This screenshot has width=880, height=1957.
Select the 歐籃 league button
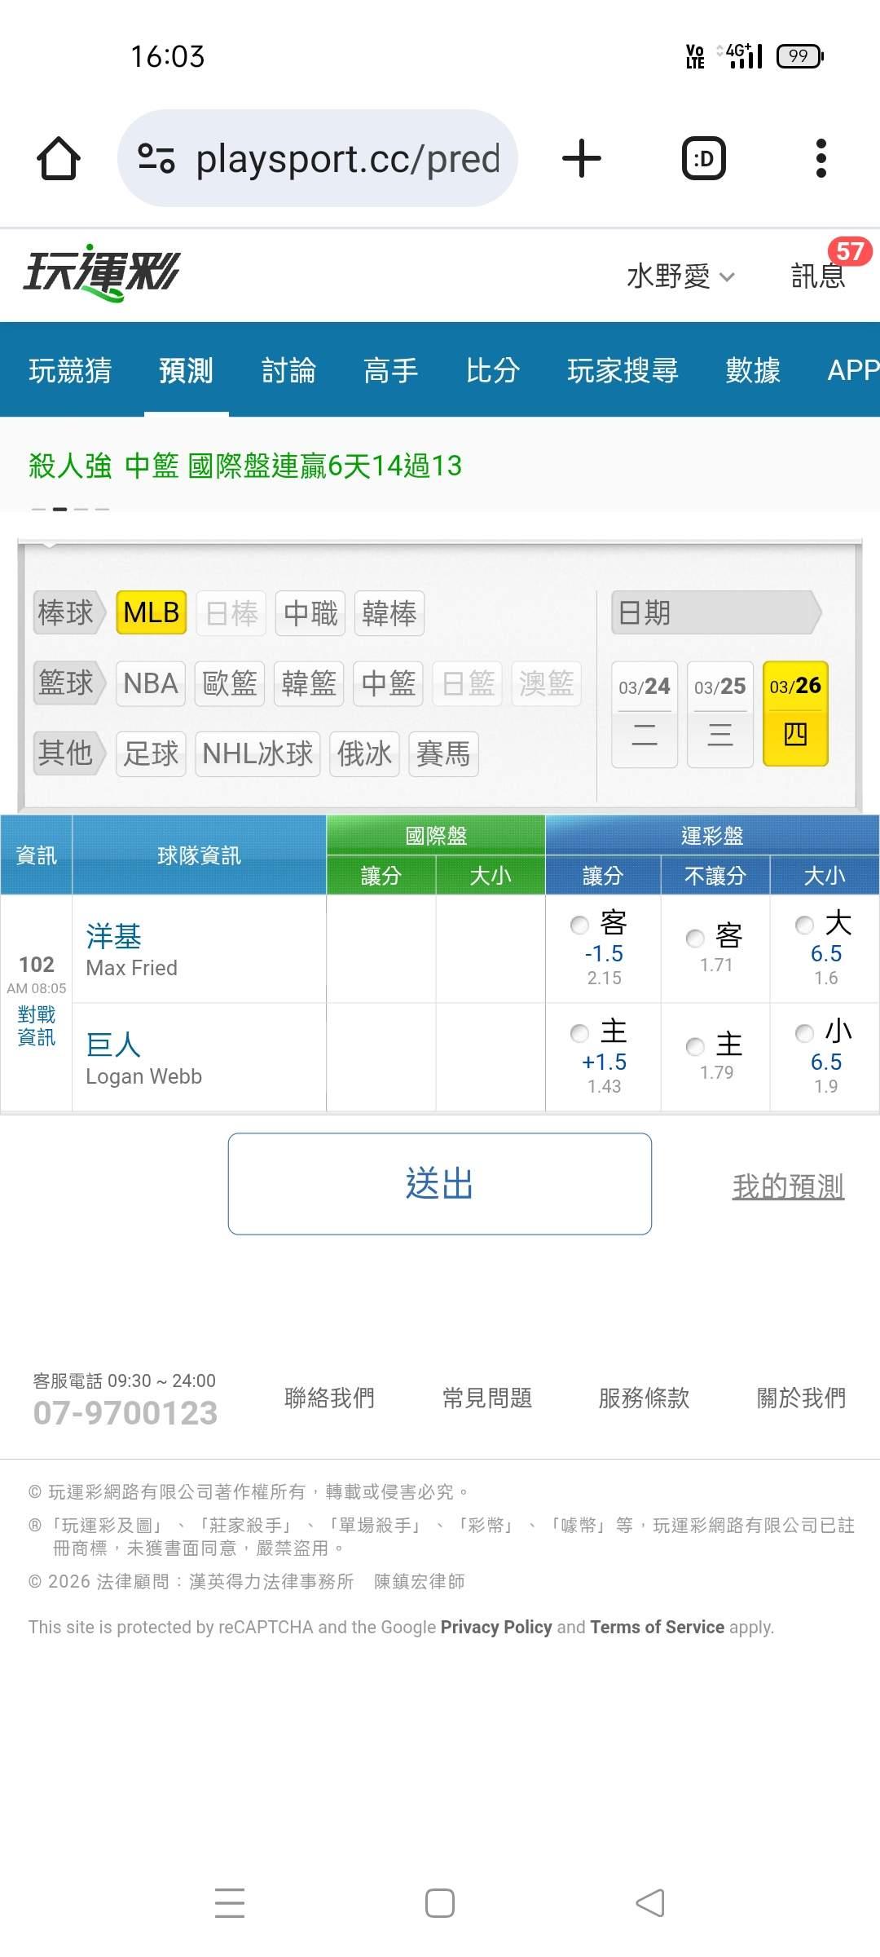[x=231, y=683]
